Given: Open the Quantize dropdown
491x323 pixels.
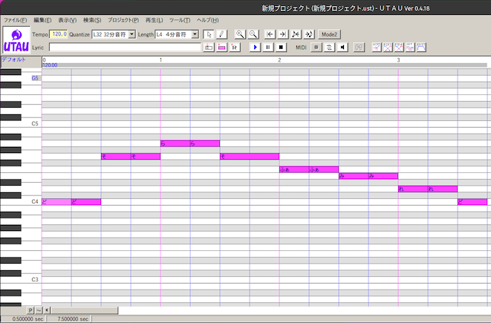Looking at the screenshot, I should 132,34.
